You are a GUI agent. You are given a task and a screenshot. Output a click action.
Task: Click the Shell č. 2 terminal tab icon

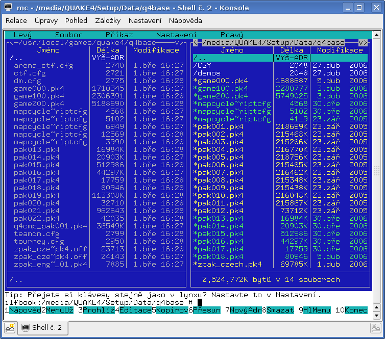pos(26,328)
